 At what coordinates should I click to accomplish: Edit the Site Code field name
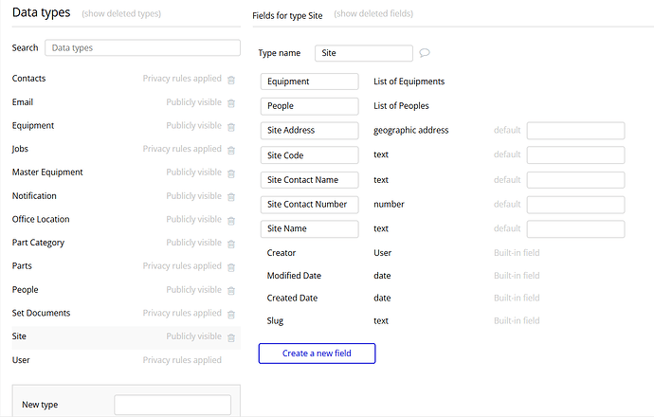click(x=309, y=154)
